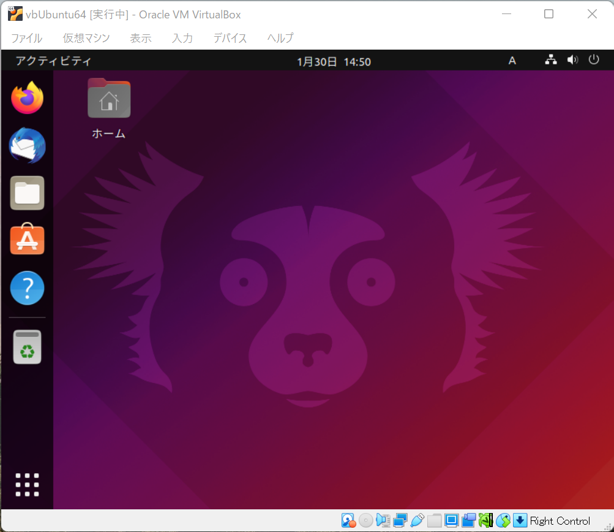Click the keyboard capture down-arrow icon

[520, 520]
